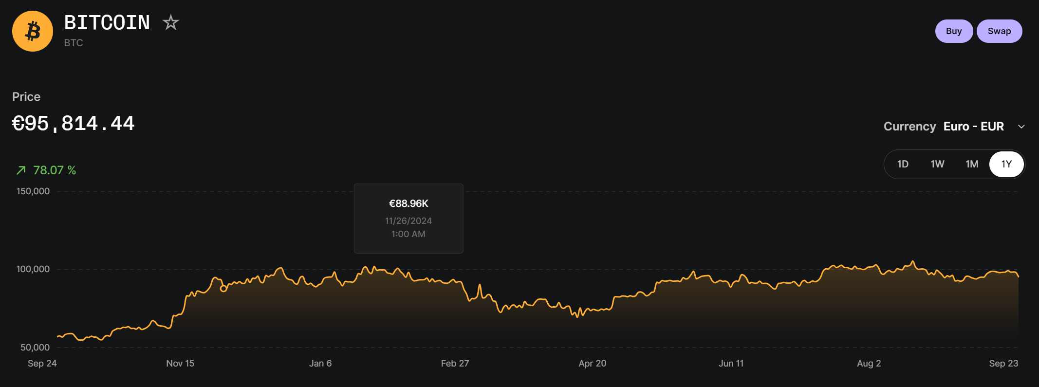Click the Price label
Viewport: 1039px width, 387px height.
tap(26, 97)
